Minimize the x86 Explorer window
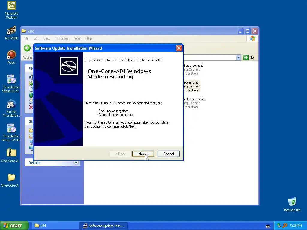 241,31
